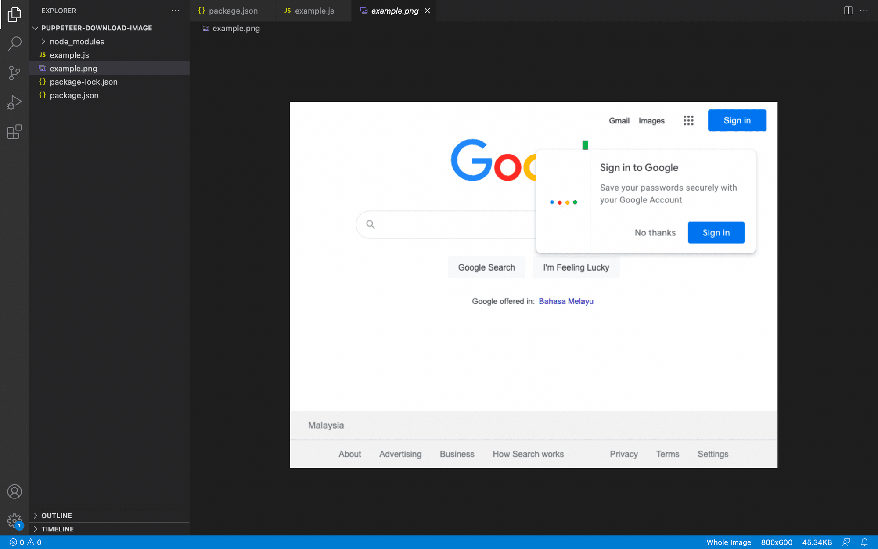Close the example.png tab
Viewport: 878px width, 549px height.
pos(427,11)
